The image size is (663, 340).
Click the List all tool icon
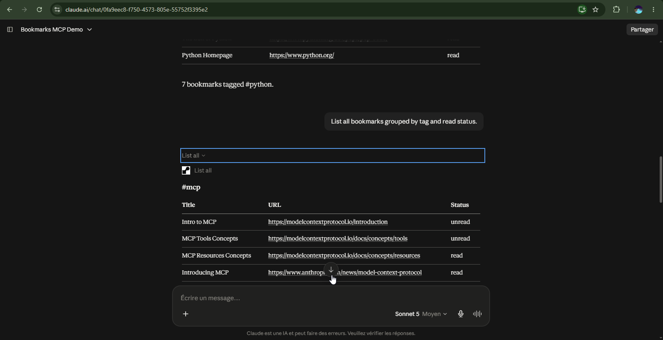[x=186, y=170]
